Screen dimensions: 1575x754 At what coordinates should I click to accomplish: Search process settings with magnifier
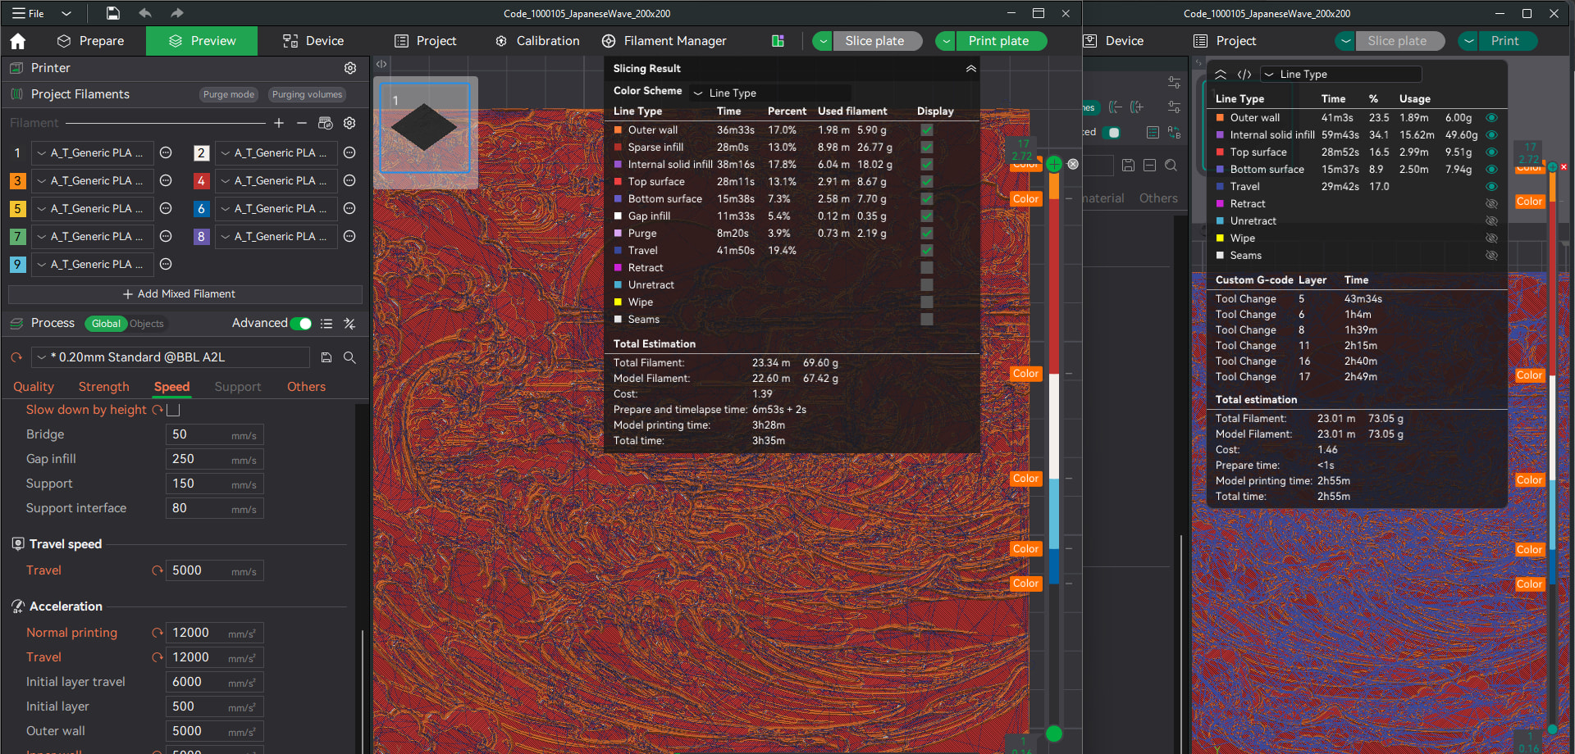click(x=349, y=357)
